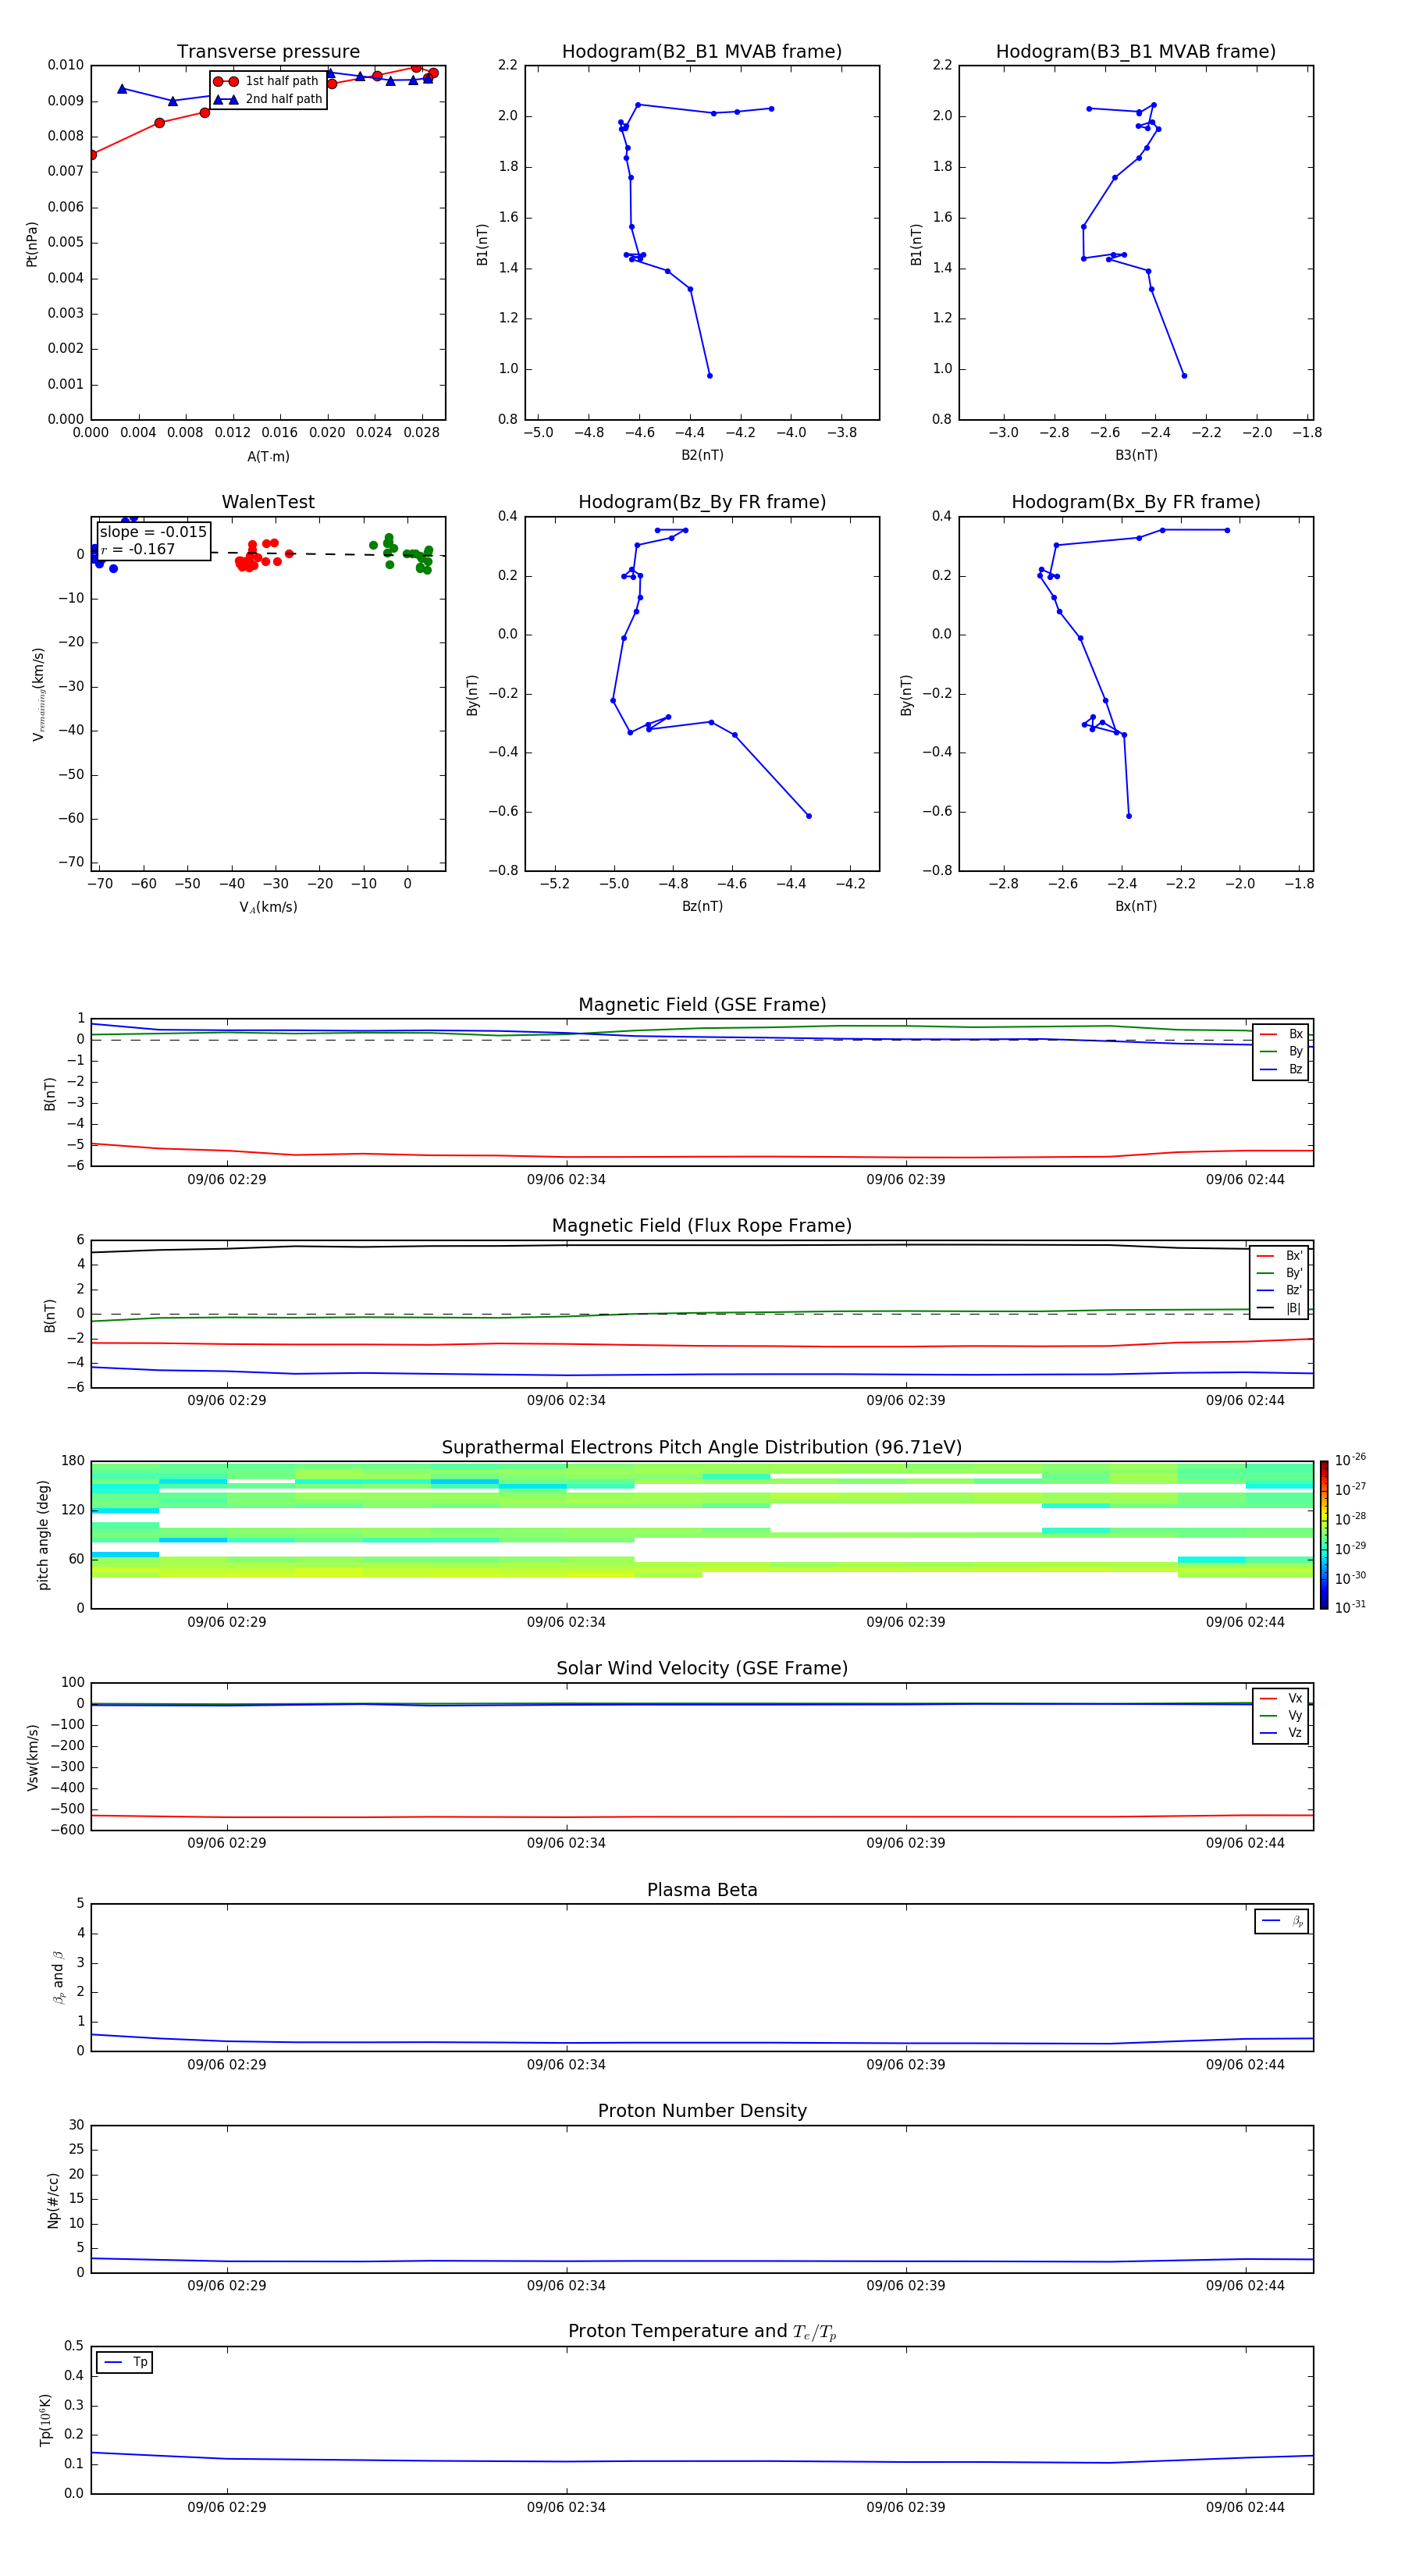Select Bx entry in GSE legend
This screenshot has width=1405, height=2576.
[x=1281, y=1034]
